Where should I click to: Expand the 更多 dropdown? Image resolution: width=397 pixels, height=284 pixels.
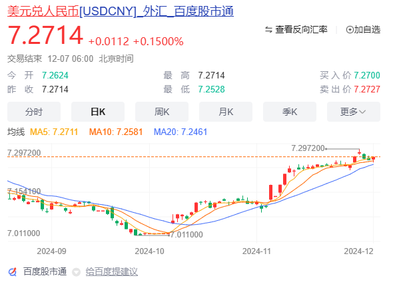click(x=354, y=112)
